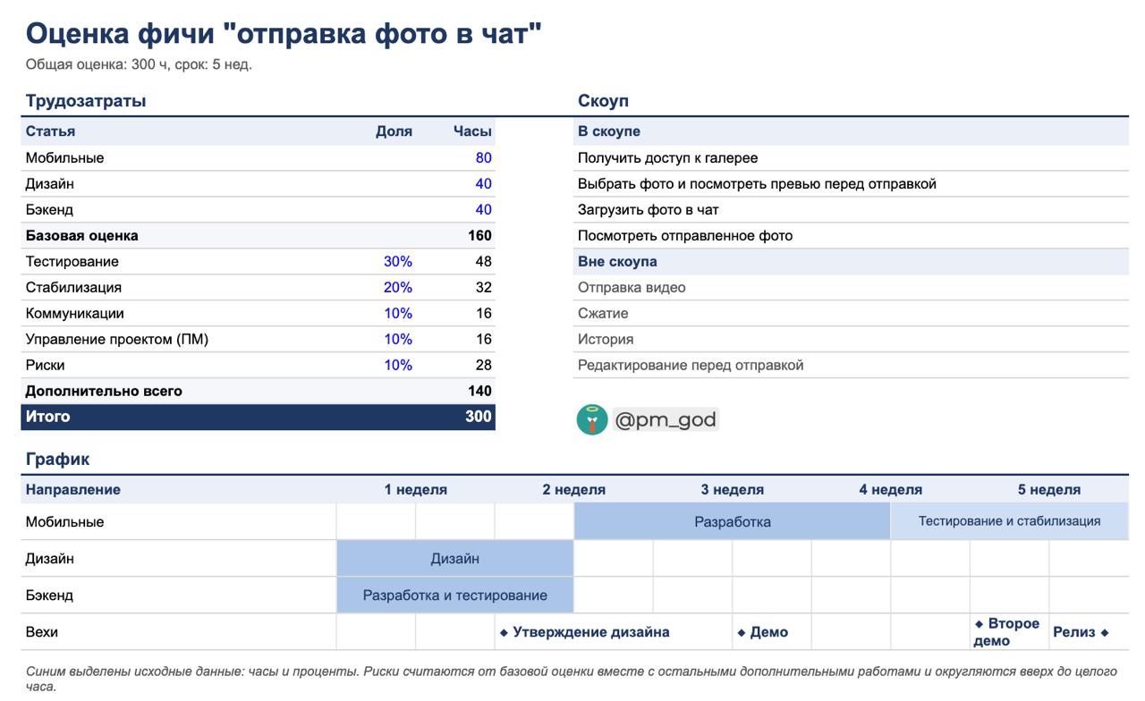
Task: Click the 'Утверждение дизайна' milestone
Action: pos(585,632)
